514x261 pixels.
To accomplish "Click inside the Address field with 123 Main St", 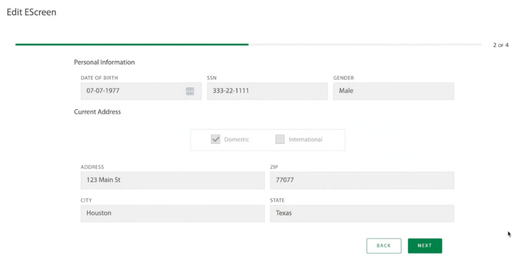I will (x=172, y=180).
